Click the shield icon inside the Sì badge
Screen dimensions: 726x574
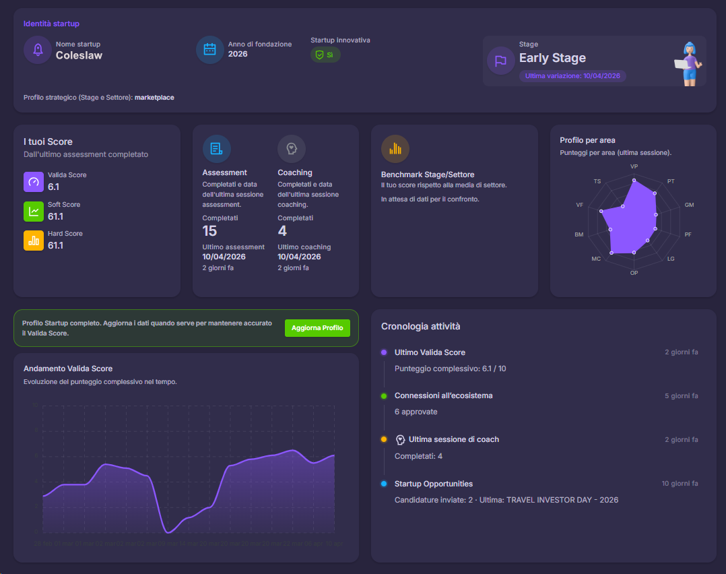click(319, 55)
